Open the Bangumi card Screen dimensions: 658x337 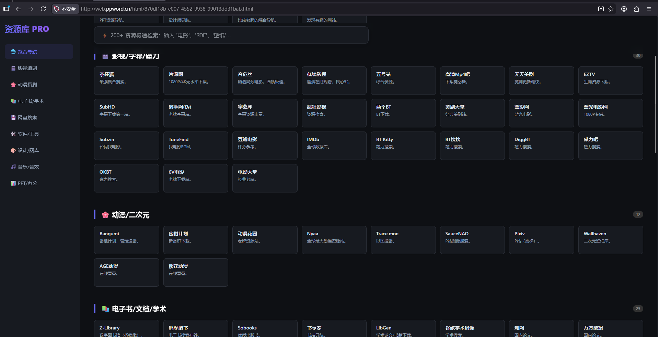[x=127, y=240]
